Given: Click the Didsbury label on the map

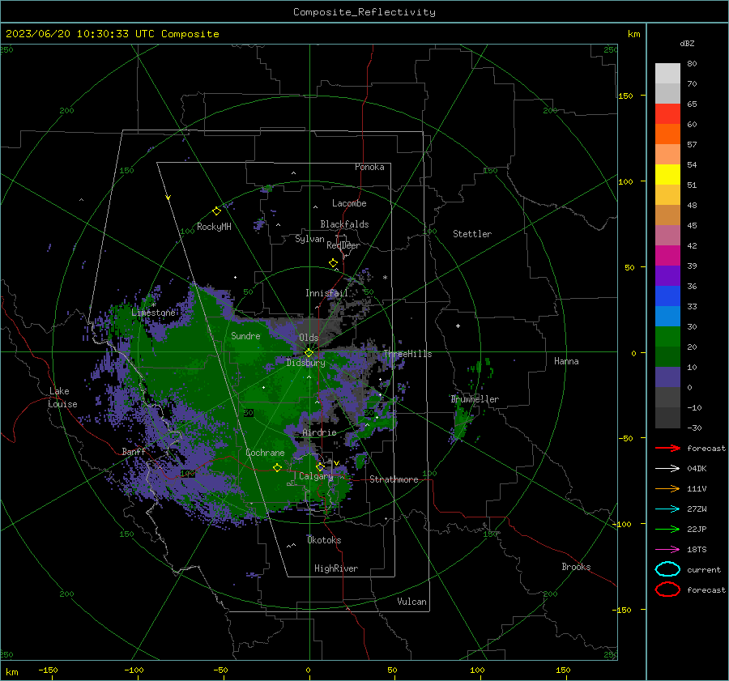Looking at the screenshot, I should coord(306,363).
